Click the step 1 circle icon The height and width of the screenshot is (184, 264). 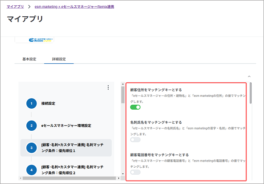pyautogui.click(x=31, y=103)
